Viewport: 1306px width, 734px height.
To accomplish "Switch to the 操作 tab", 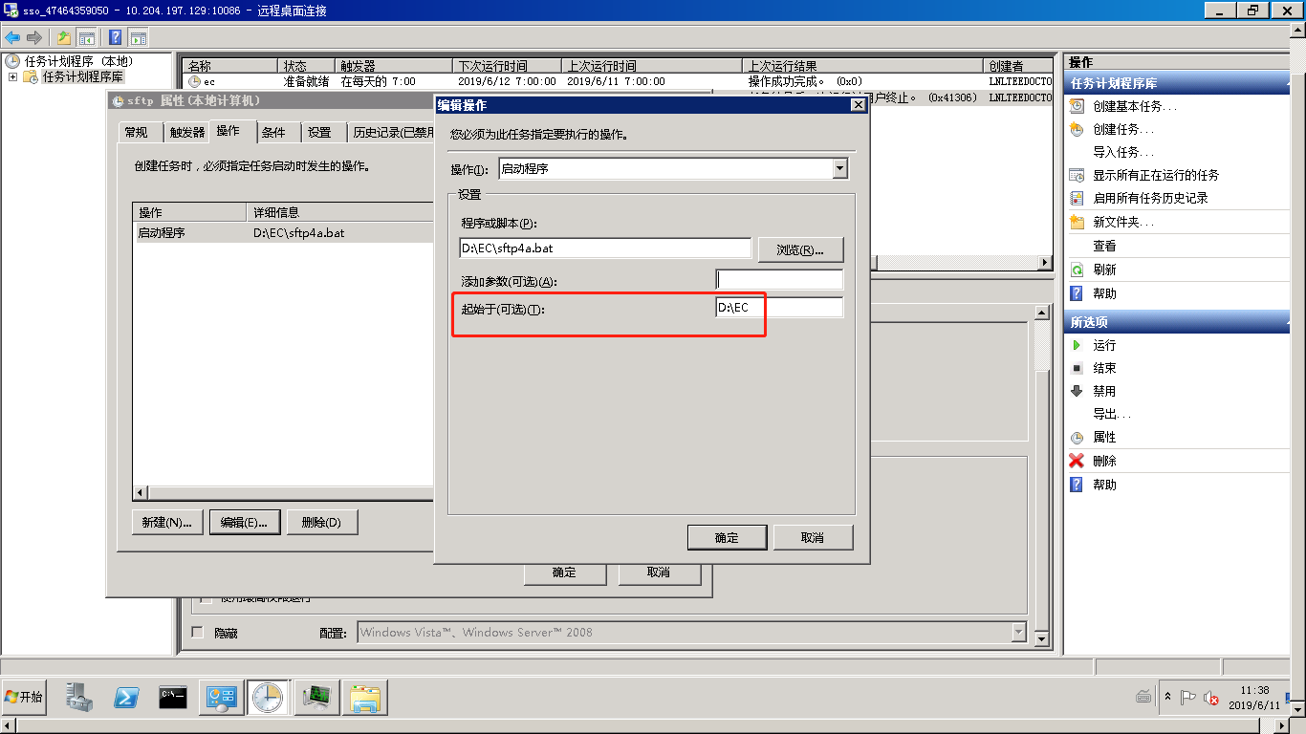I will click(229, 131).
